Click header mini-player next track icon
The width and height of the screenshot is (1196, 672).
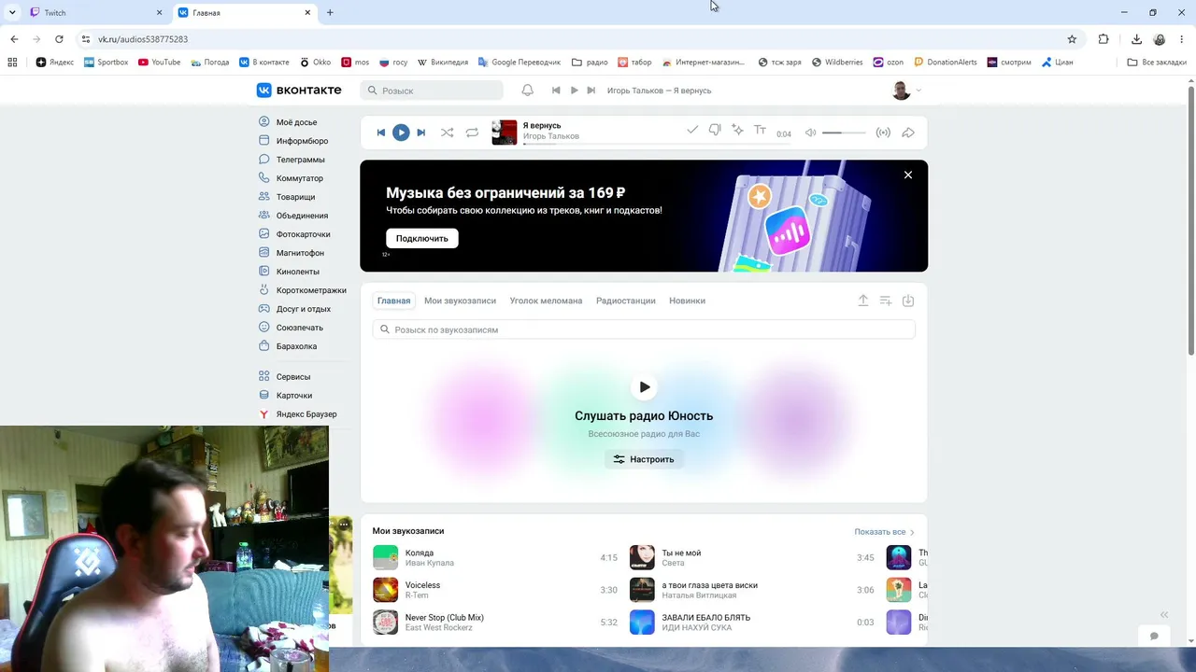coord(591,91)
